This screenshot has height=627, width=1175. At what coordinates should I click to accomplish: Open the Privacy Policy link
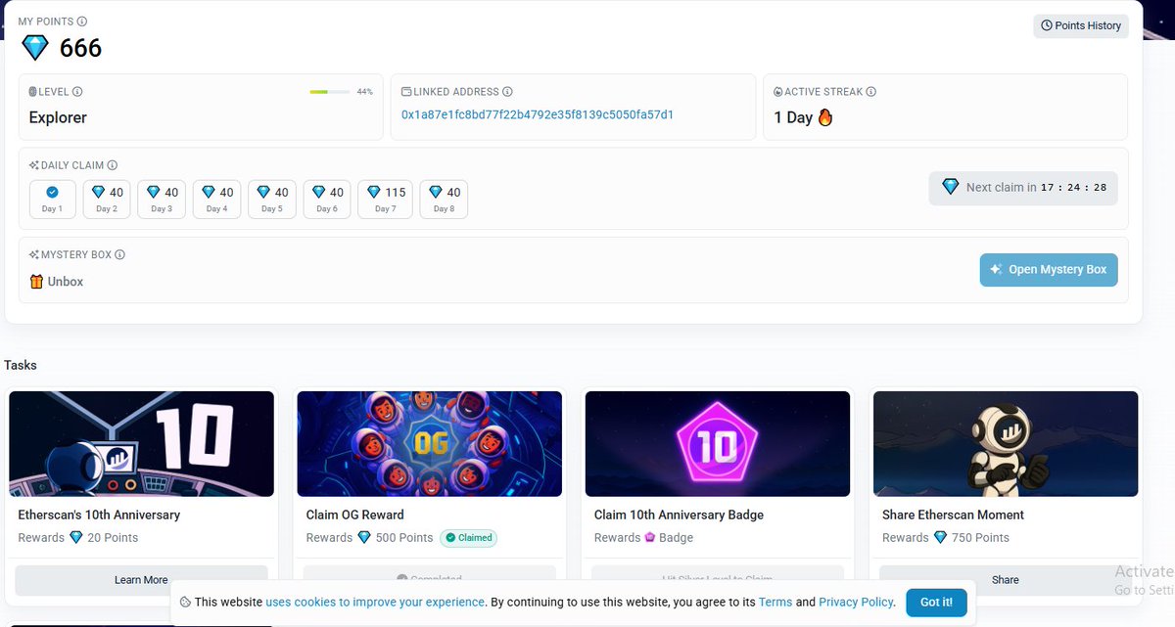click(x=855, y=603)
